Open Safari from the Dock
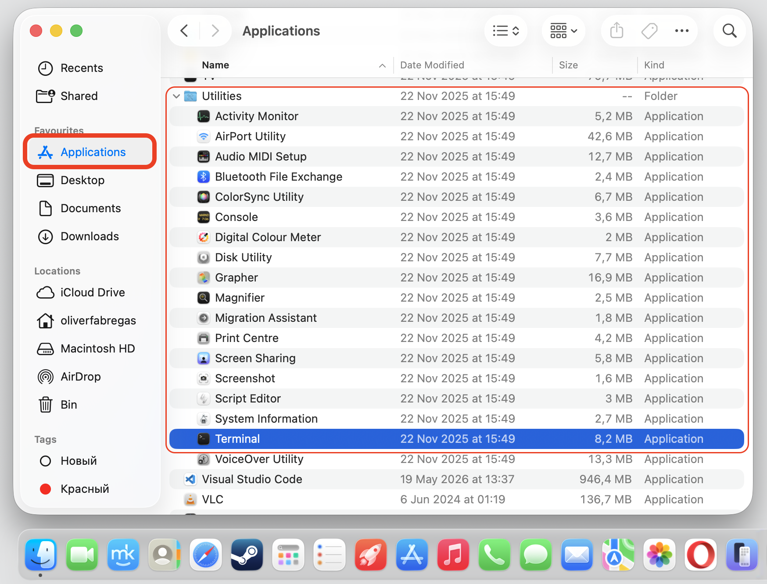Viewport: 767px width, 584px height. [x=206, y=555]
